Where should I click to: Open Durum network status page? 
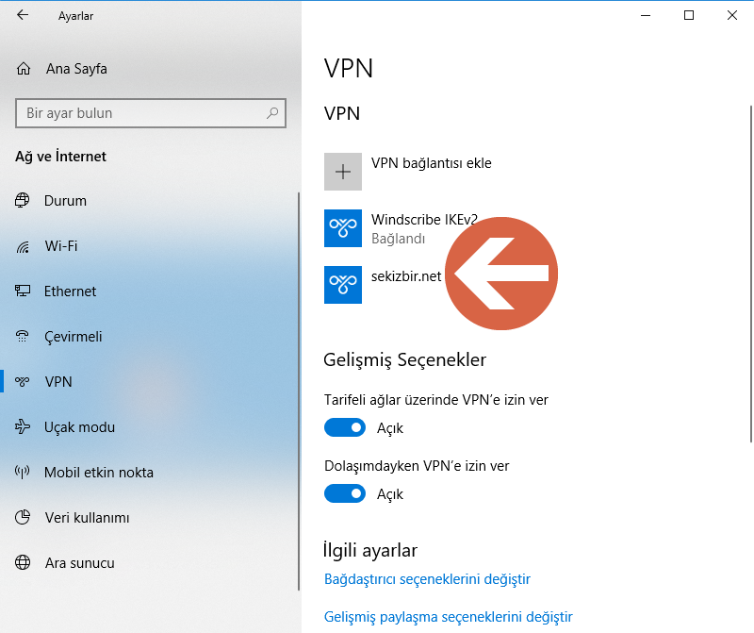pyautogui.click(x=21, y=200)
